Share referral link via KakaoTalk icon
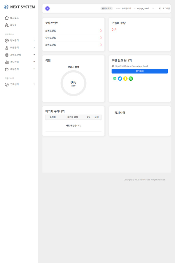 (125, 79)
